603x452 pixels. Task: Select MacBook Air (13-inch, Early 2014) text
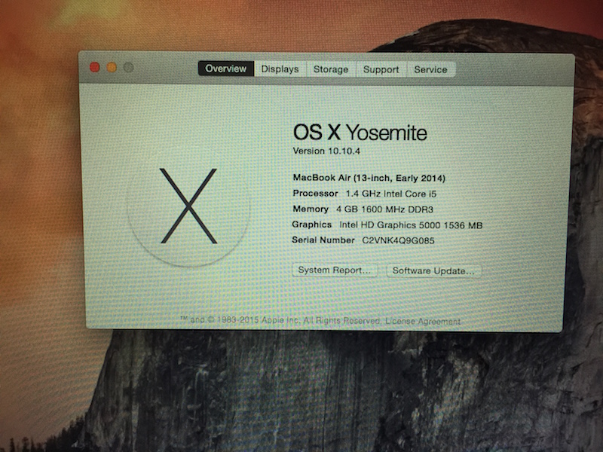pos(369,178)
